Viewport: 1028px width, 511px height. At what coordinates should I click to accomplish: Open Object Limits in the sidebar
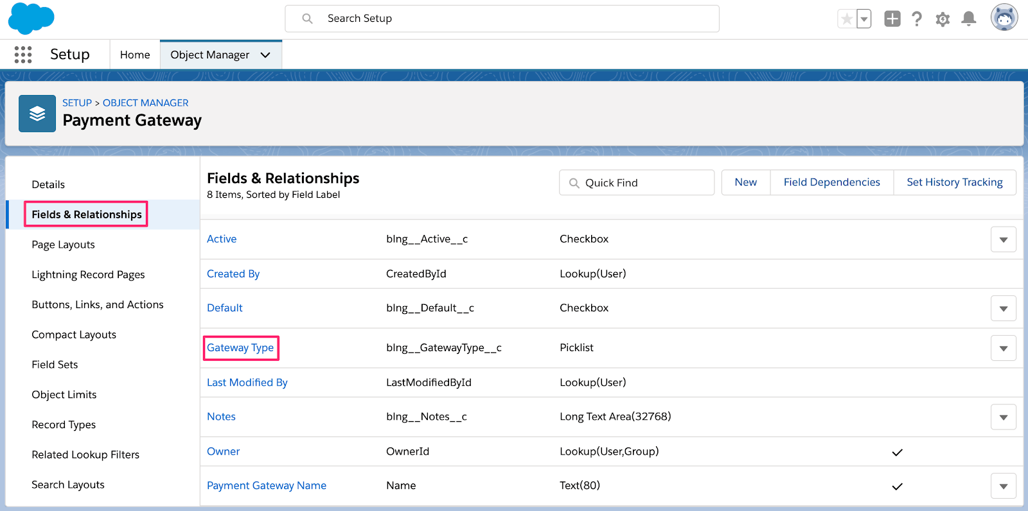coord(64,395)
